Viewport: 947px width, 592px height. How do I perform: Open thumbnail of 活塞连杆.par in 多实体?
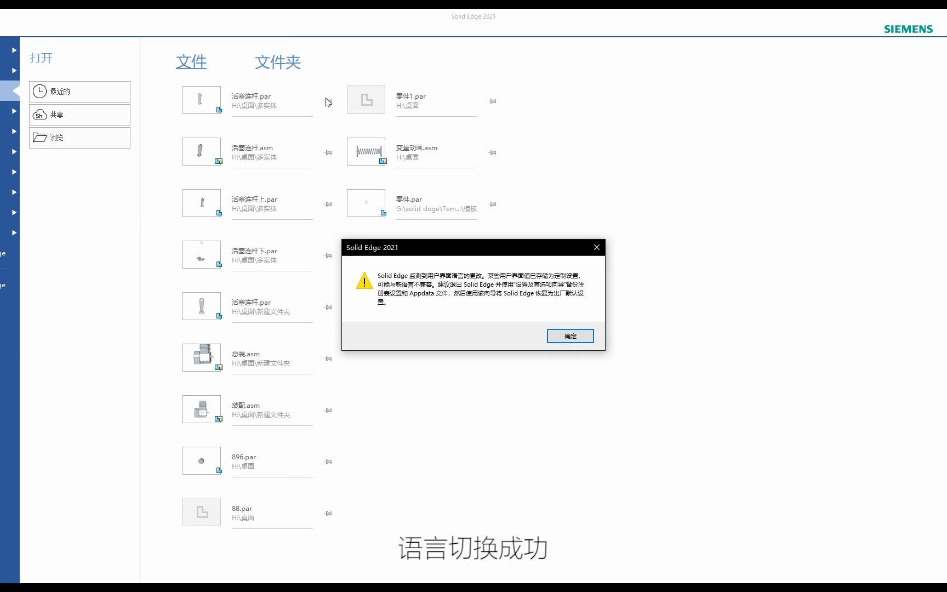(202, 100)
